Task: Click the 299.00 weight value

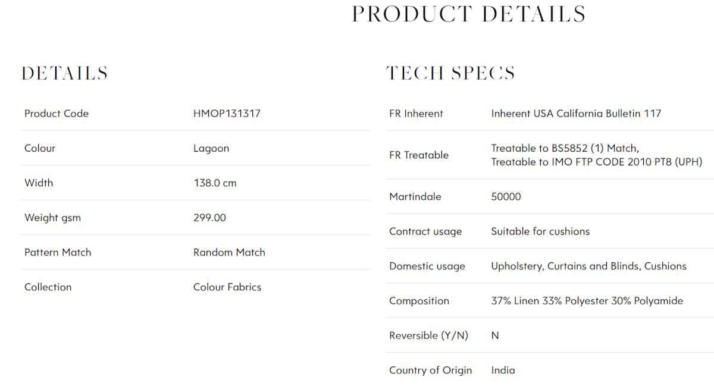Action: click(209, 217)
